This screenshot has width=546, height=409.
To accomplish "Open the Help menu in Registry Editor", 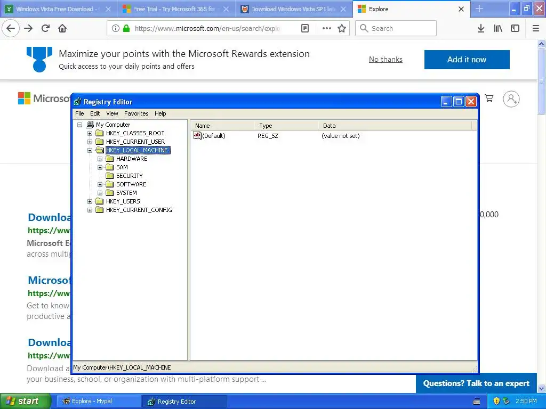I will click(160, 113).
